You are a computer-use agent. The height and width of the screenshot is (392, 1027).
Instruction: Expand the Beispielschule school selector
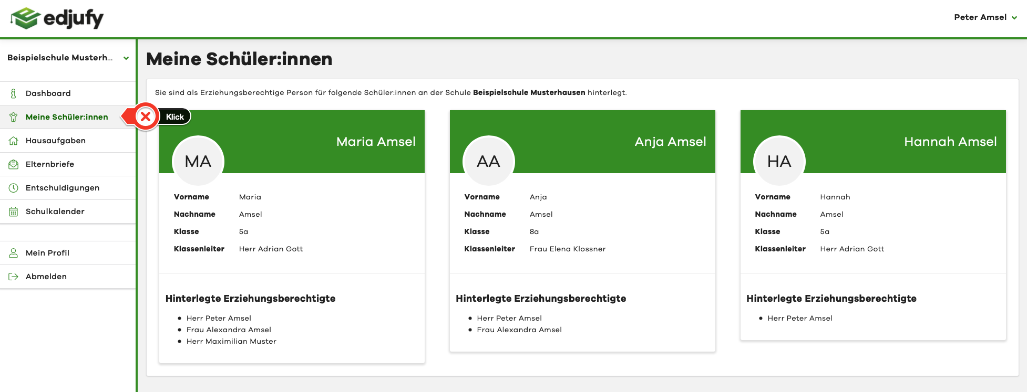(126, 58)
